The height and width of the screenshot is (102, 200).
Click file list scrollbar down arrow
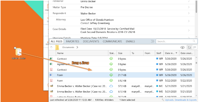click(196, 96)
